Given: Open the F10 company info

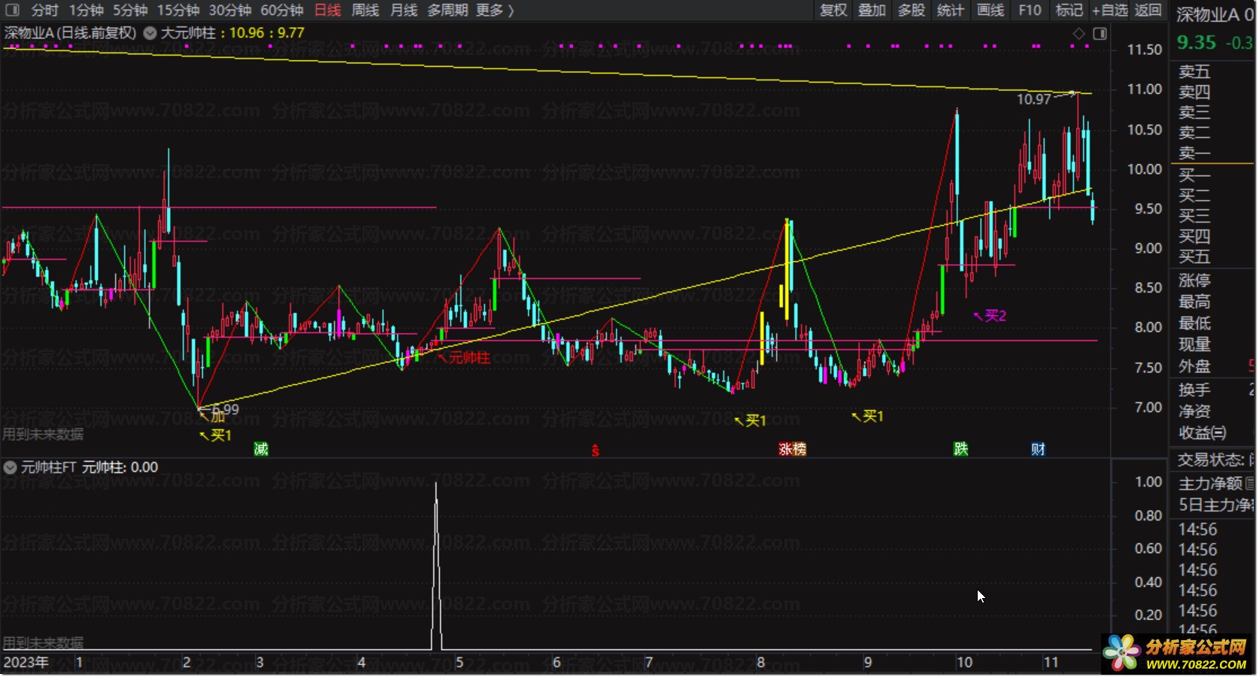Looking at the screenshot, I should pyautogui.click(x=1030, y=11).
